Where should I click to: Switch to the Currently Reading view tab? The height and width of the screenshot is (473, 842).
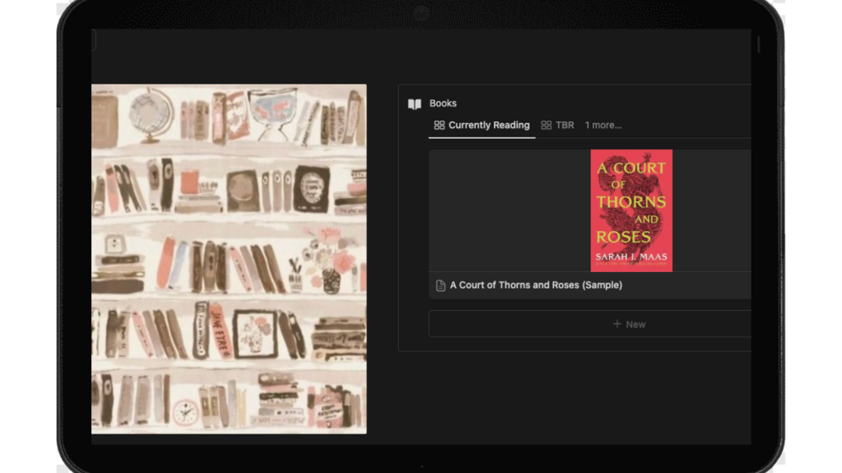(x=482, y=126)
